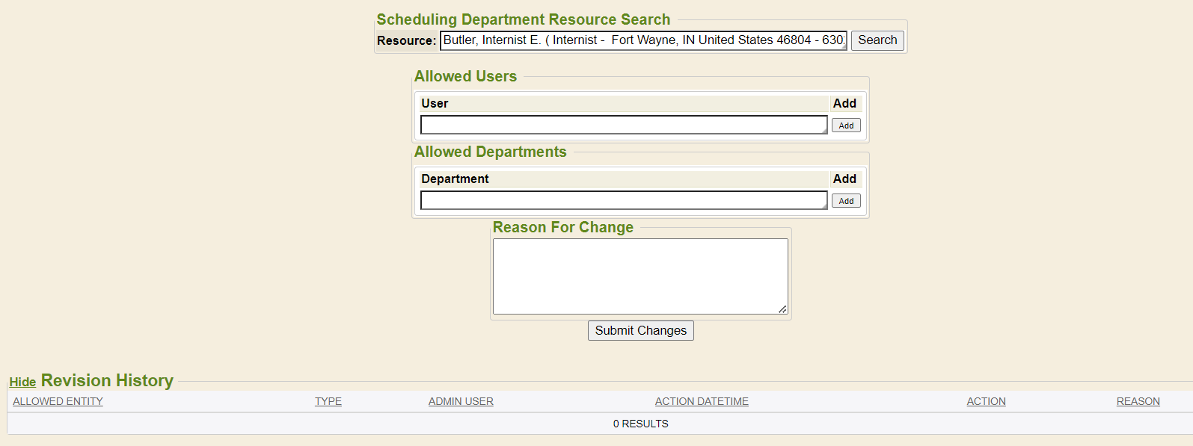
Task: Sort by ALLOWED ENTITY column
Action: (x=58, y=401)
